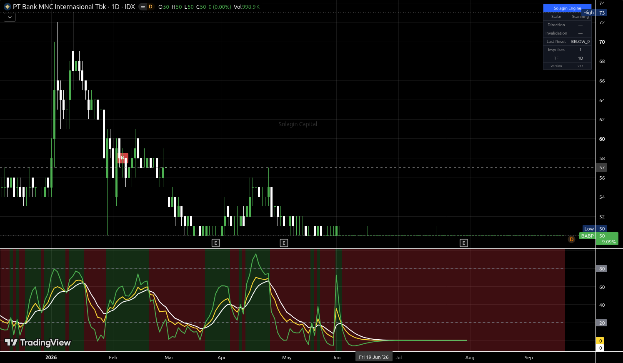The image size is (623, 363).
Task: Click the yellow 0 value label on oscillator axis
Action: click(600, 341)
